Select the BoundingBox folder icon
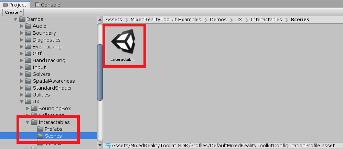The width and height of the screenshot is (343, 149). (34, 108)
